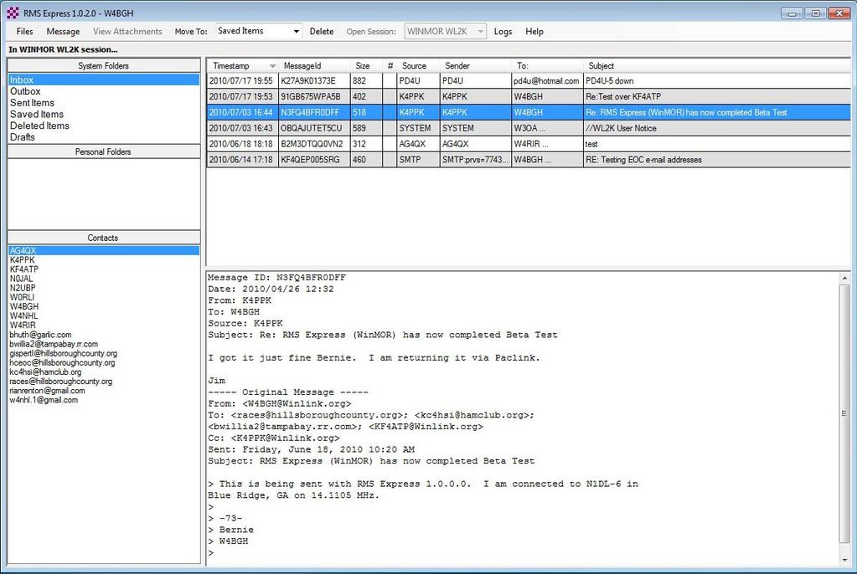
Task: Select message RE: Testing EOC e-mail addresses
Action: click(529, 160)
